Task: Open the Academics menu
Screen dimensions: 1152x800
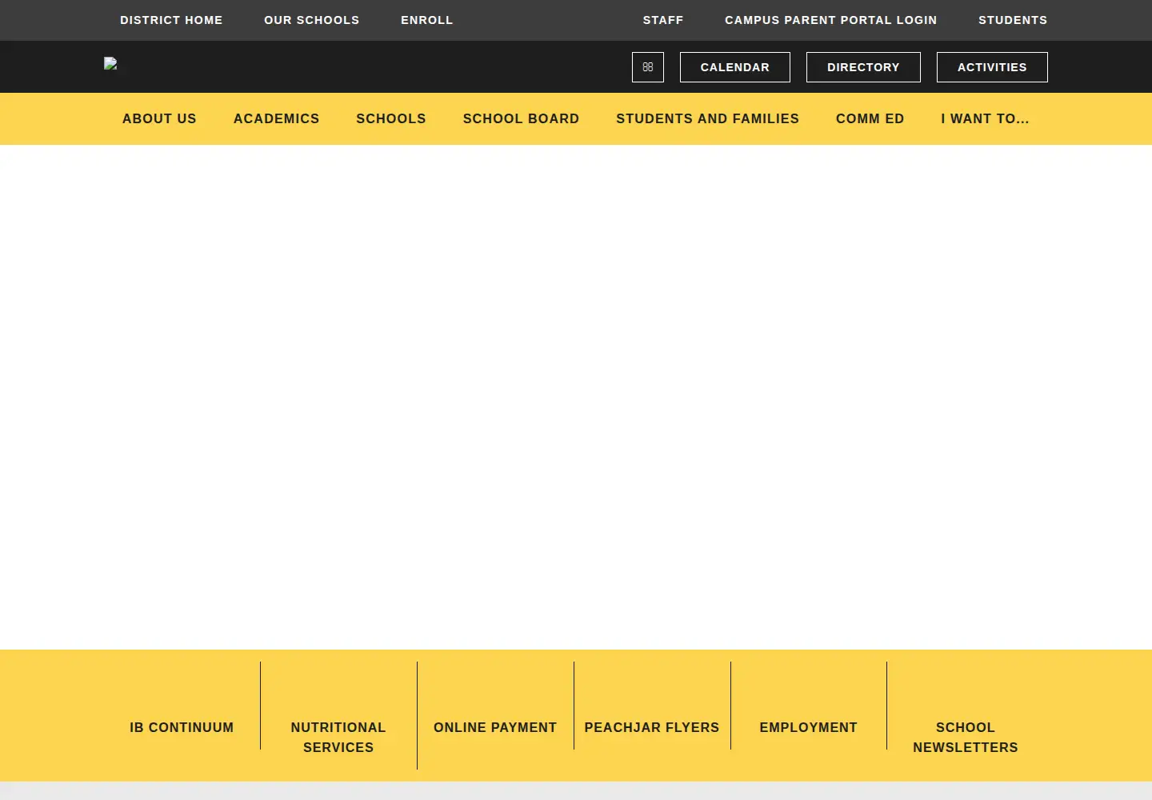Action: [277, 118]
